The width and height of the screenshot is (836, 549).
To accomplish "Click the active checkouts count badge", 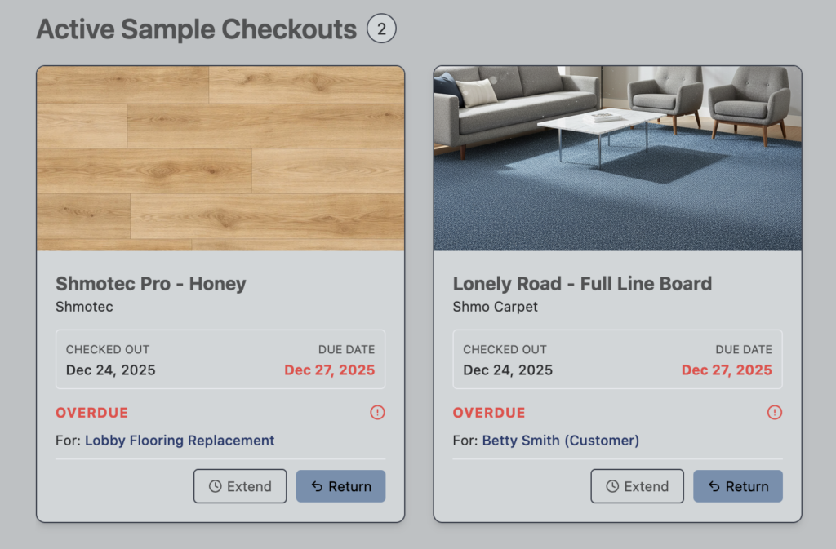I will click(x=381, y=30).
